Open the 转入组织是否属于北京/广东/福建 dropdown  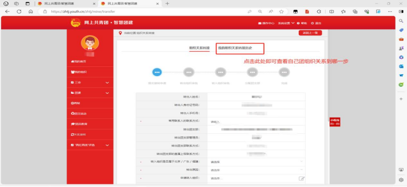tap(256, 162)
